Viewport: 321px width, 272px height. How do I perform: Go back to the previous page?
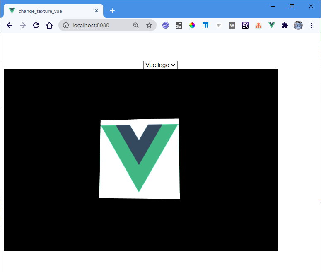coord(10,25)
